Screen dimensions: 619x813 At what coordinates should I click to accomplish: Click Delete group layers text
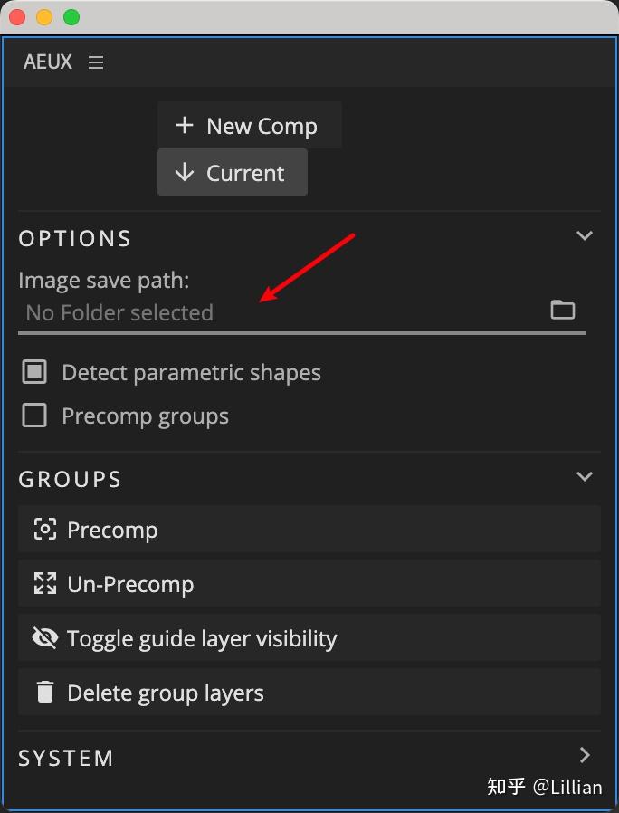(166, 693)
